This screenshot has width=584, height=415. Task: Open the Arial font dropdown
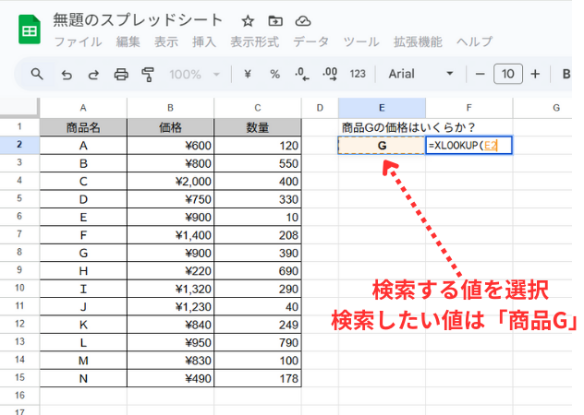click(x=421, y=74)
